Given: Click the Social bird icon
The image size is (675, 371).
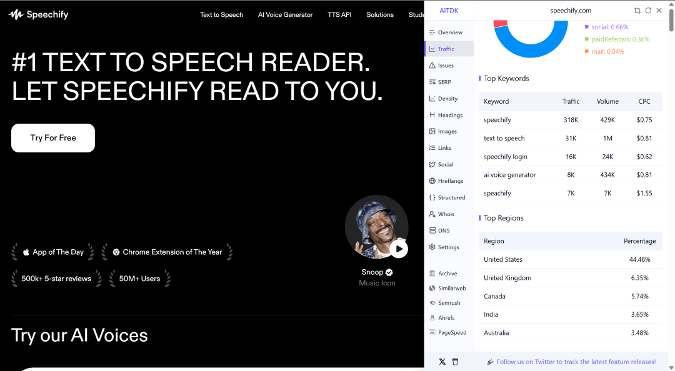Looking at the screenshot, I should point(432,164).
